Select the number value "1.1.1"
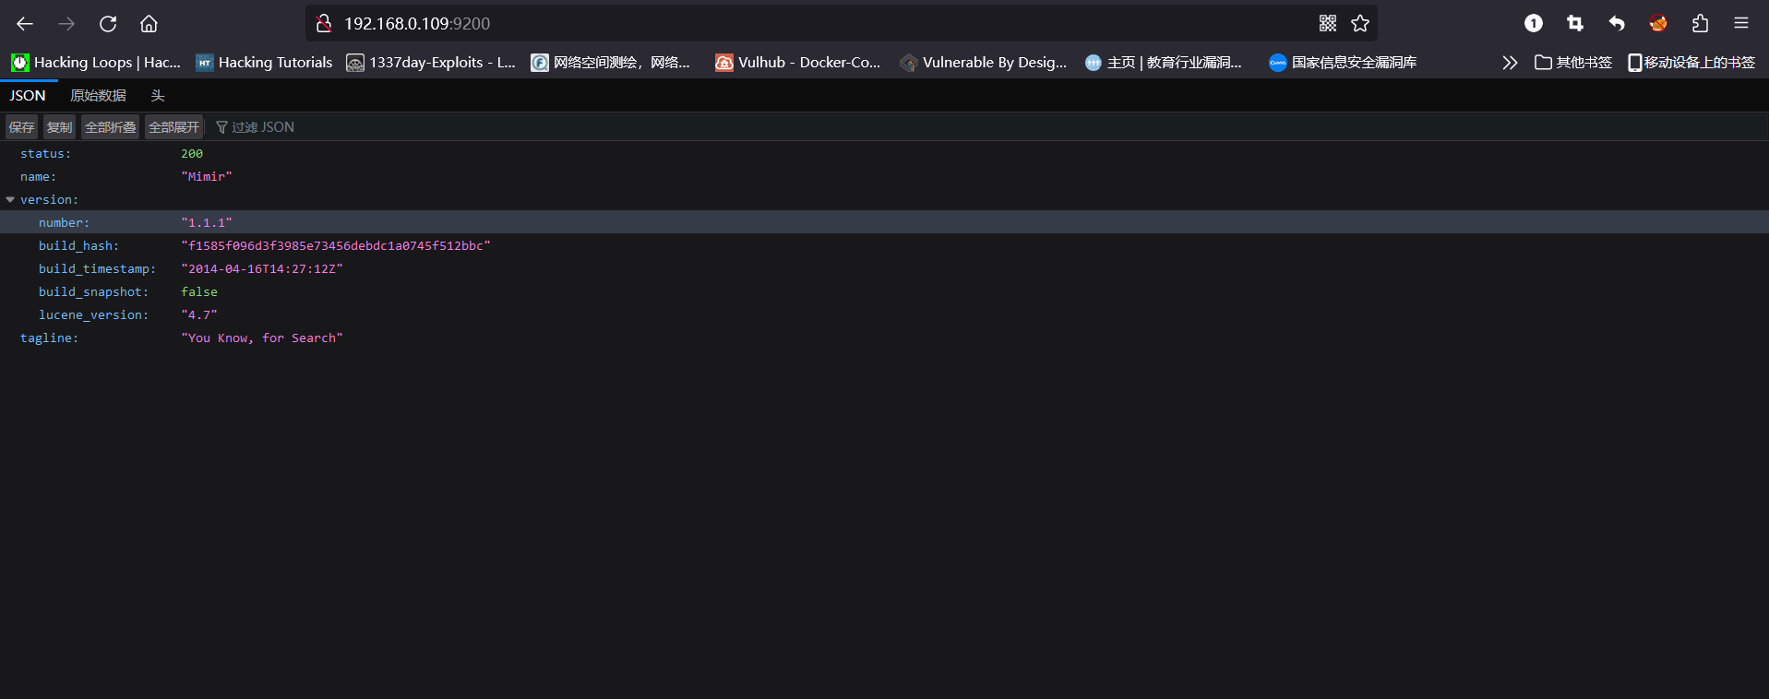 207,223
